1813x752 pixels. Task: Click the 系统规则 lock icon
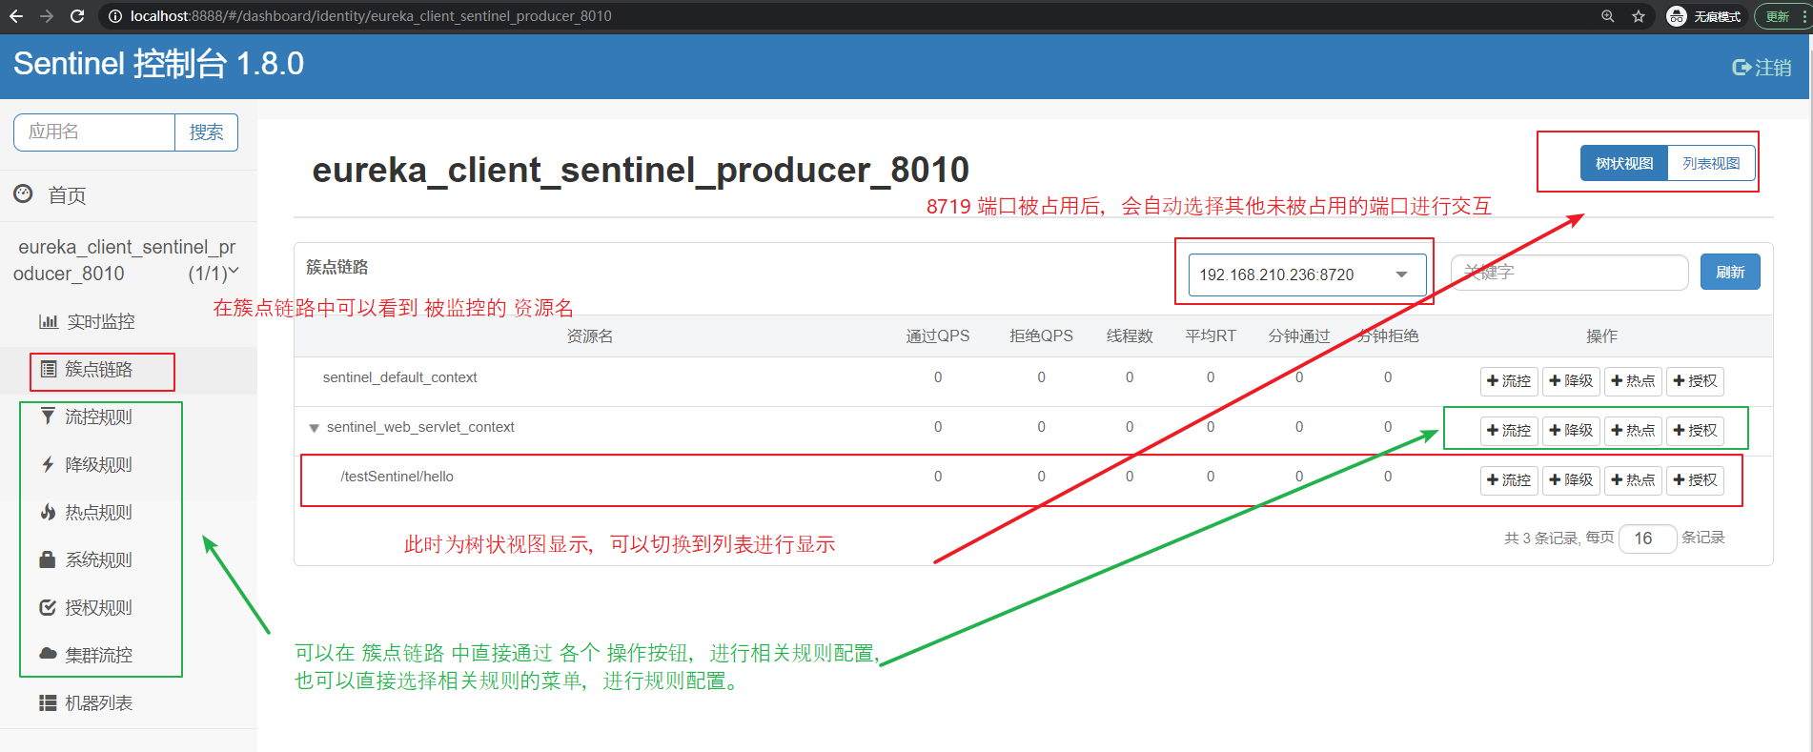click(48, 559)
